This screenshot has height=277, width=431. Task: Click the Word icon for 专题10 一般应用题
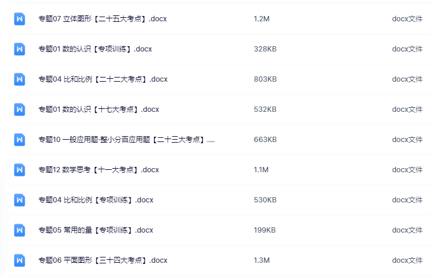coord(20,140)
